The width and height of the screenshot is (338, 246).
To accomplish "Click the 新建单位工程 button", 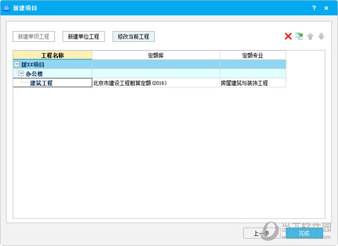I will point(83,37).
